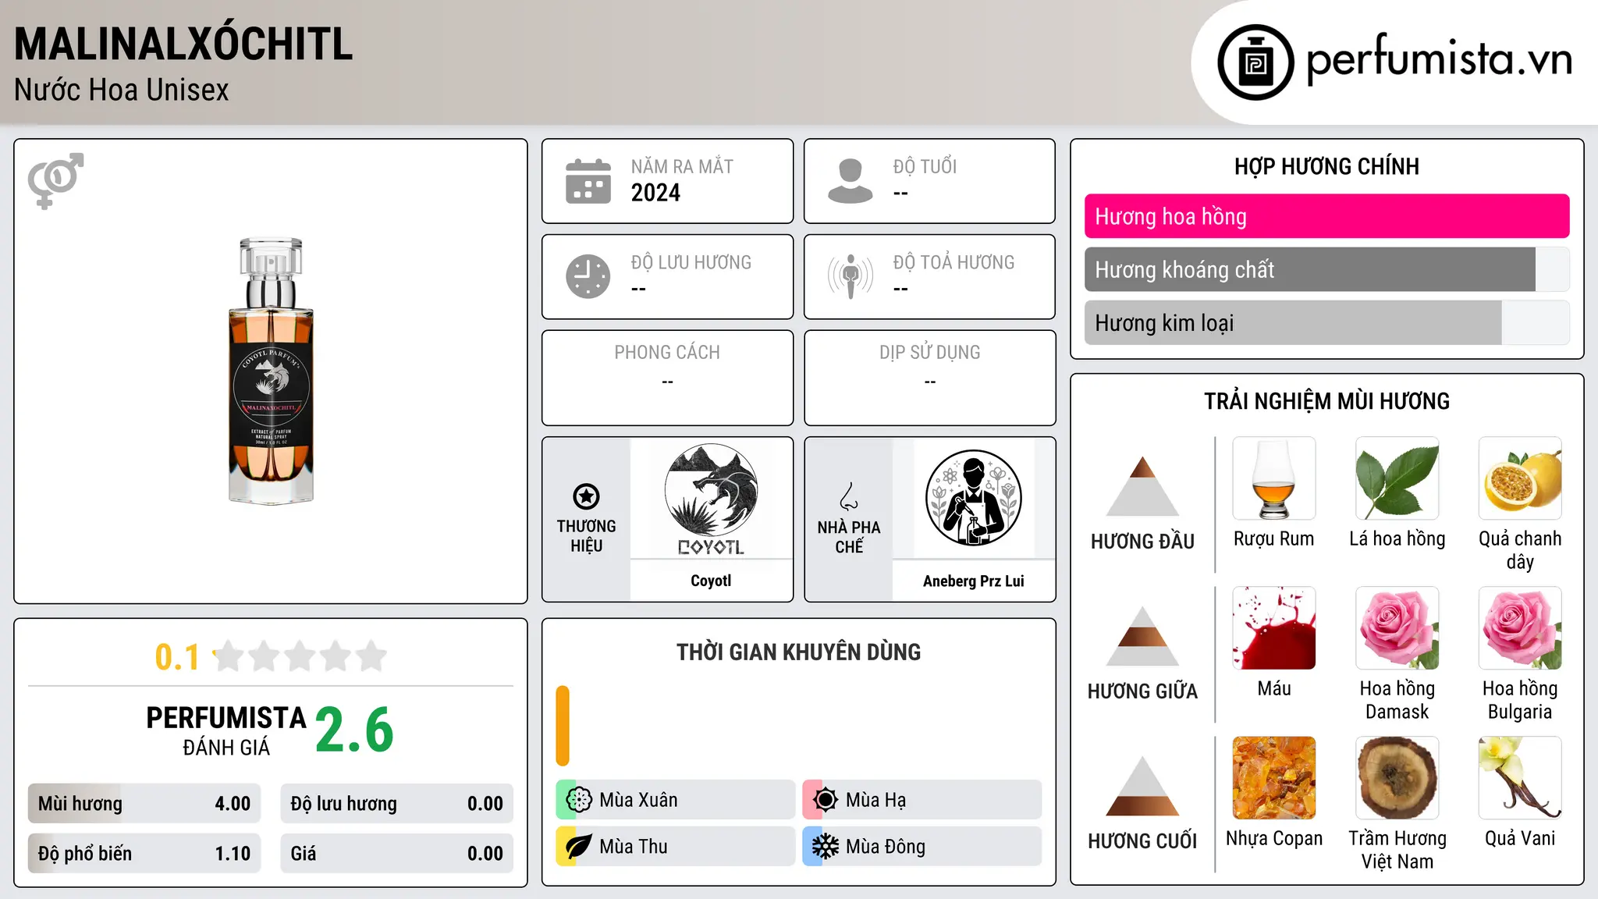Click the Dịp sử dụng info card
The image size is (1598, 899).
(x=929, y=378)
